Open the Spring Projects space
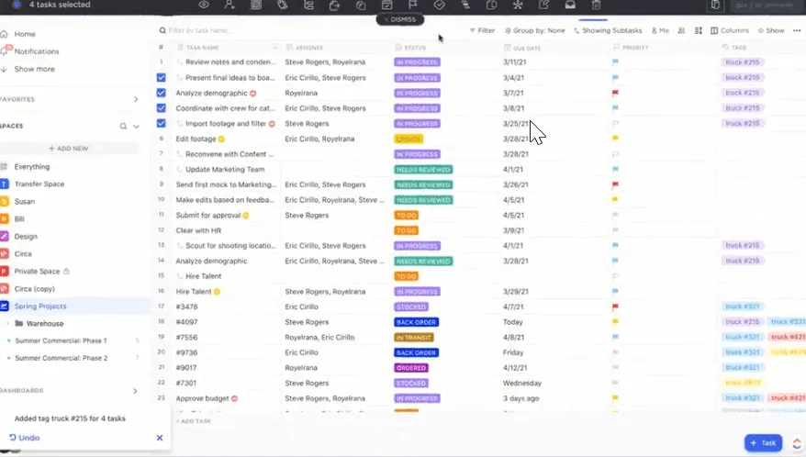 coord(40,306)
